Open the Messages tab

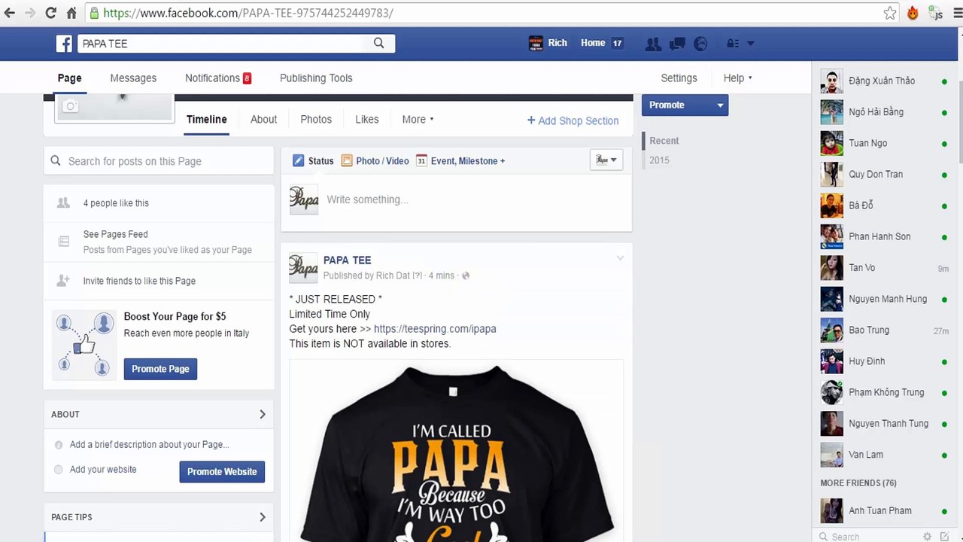point(133,78)
